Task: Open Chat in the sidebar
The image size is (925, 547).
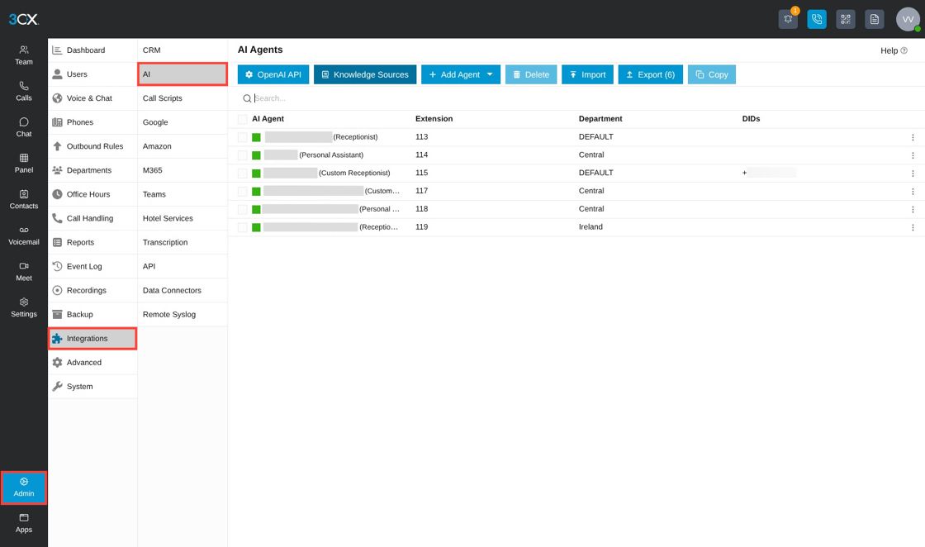Action: pyautogui.click(x=24, y=127)
